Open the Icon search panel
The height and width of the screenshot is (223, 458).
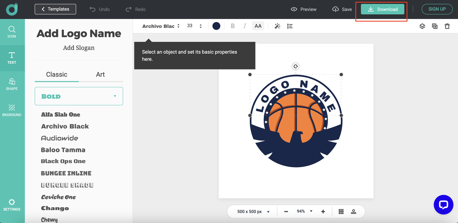click(12, 32)
